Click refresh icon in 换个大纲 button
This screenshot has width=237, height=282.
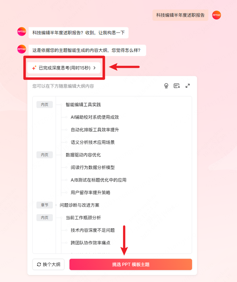39,264
